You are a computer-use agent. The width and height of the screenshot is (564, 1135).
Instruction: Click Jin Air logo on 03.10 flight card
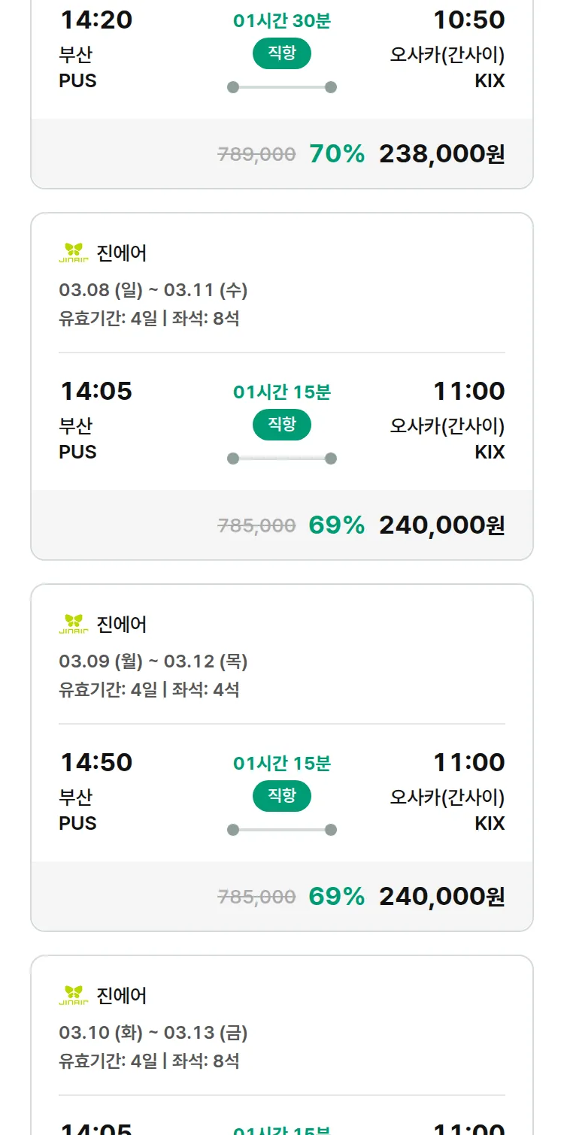pos(74,996)
